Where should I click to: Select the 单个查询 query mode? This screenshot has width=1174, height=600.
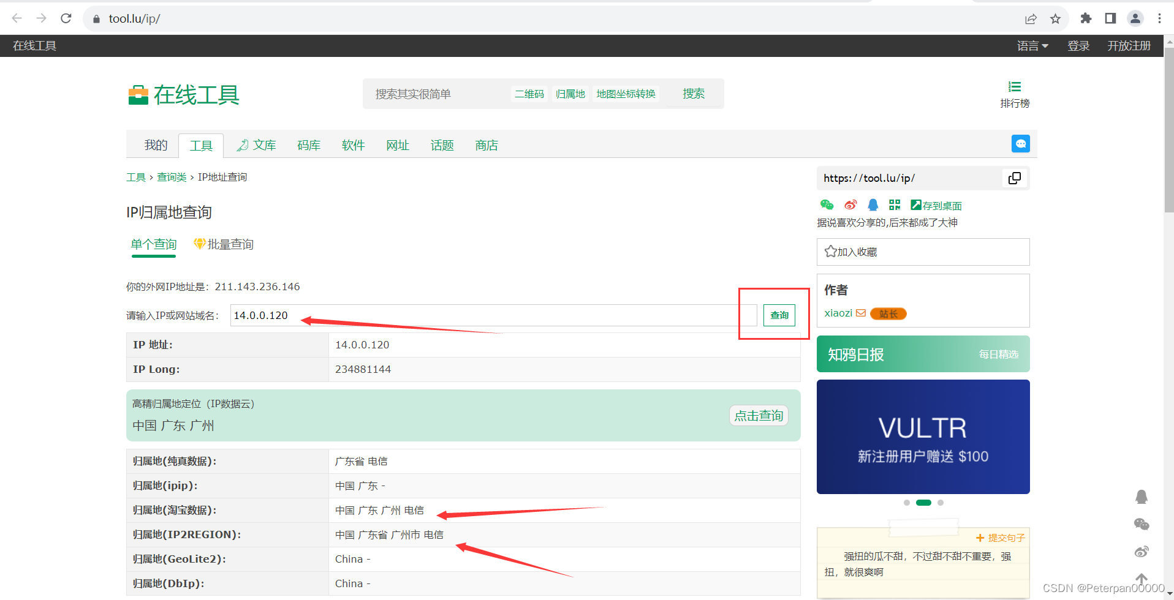tap(153, 244)
